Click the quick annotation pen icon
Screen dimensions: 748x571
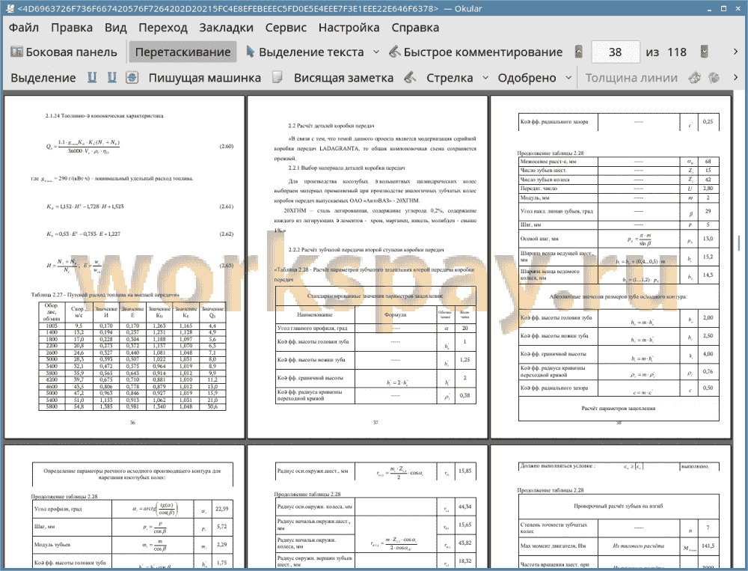(x=394, y=52)
